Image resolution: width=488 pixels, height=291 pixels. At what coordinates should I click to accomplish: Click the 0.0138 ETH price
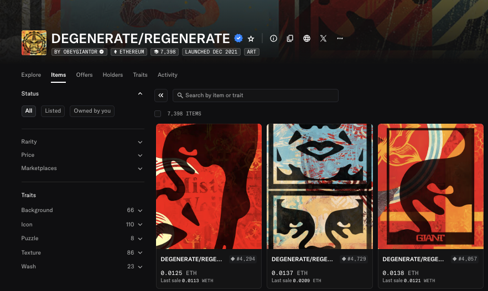tap(401, 273)
